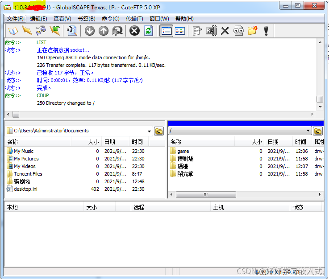
Task: Click the View file glasses icon
Action: (x=238, y=31)
